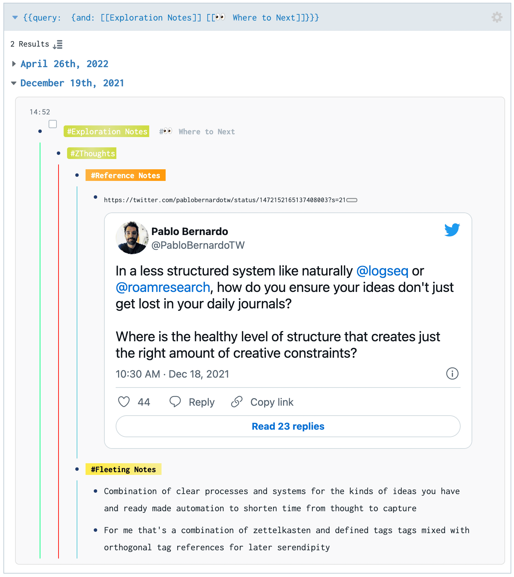Click the sort results icon
The image size is (514, 577).
[58, 45]
